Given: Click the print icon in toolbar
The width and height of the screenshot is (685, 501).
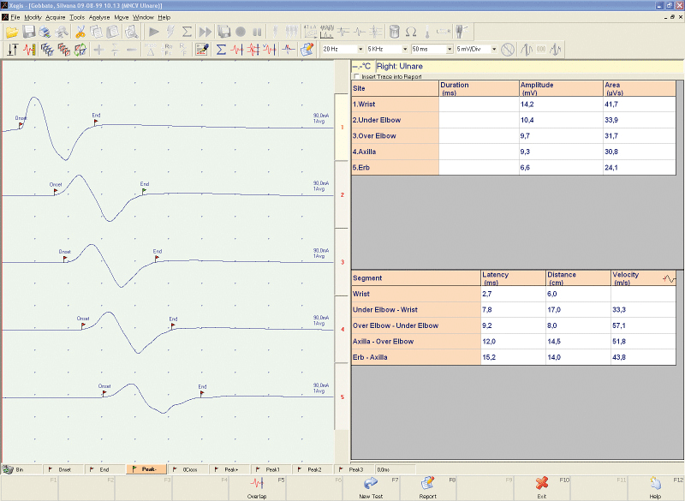Looking at the screenshot, I should tap(45, 32).
